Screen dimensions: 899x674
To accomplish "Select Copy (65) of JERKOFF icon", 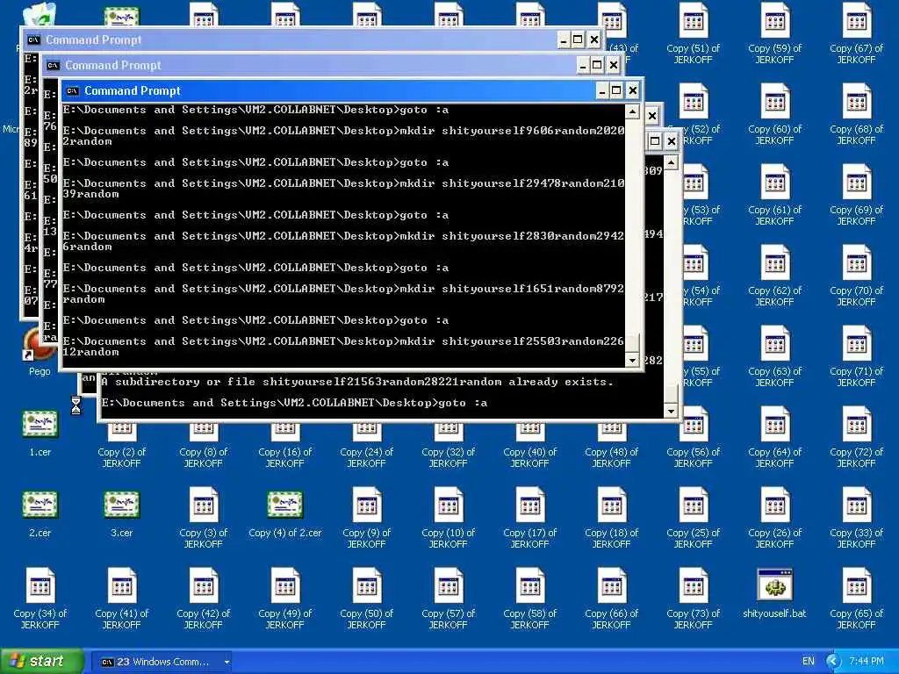I will click(x=856, y=585).
